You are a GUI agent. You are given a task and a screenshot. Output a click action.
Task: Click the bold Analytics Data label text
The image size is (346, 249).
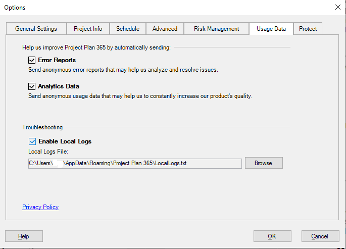coord(59,86)
